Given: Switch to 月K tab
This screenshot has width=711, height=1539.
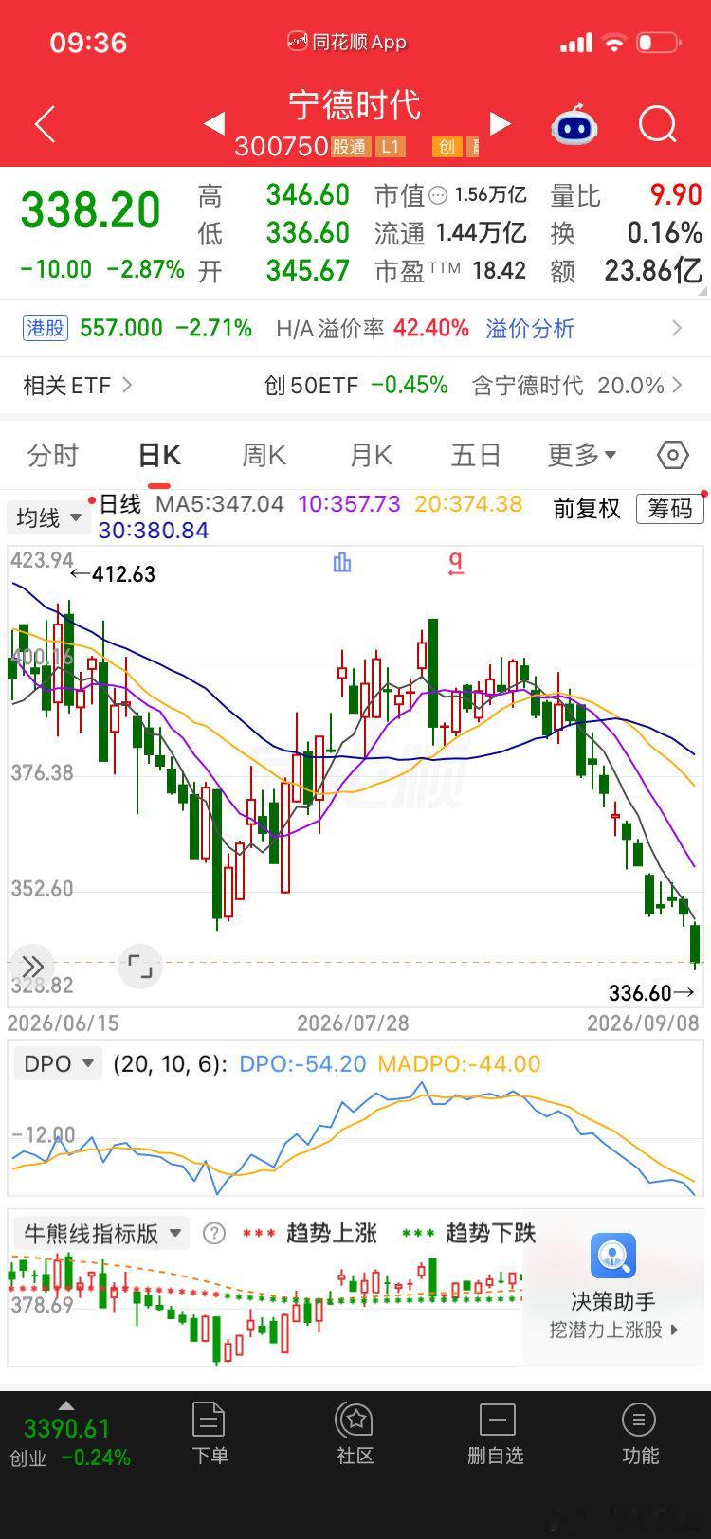Looking at the screenshot, I should [x=371, y=455].
